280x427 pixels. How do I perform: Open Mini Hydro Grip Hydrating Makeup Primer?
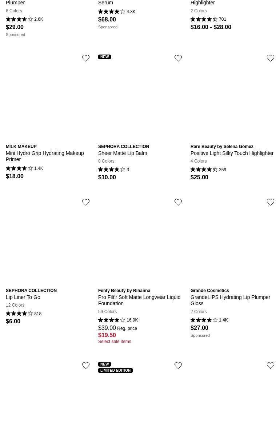coord(45,156)
